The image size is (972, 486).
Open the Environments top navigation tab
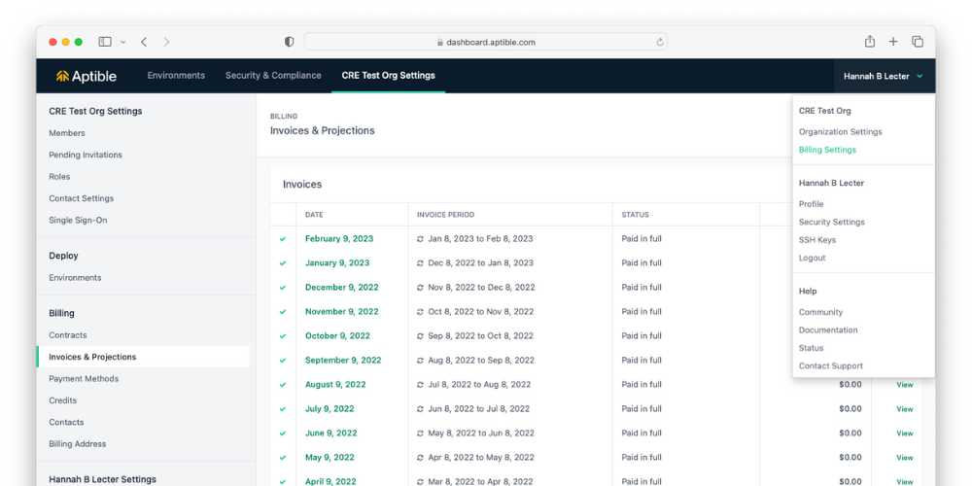coord(176,76)
